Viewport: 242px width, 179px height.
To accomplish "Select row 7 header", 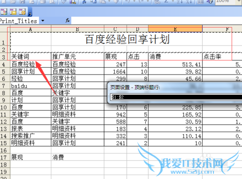I will (5, 86).
